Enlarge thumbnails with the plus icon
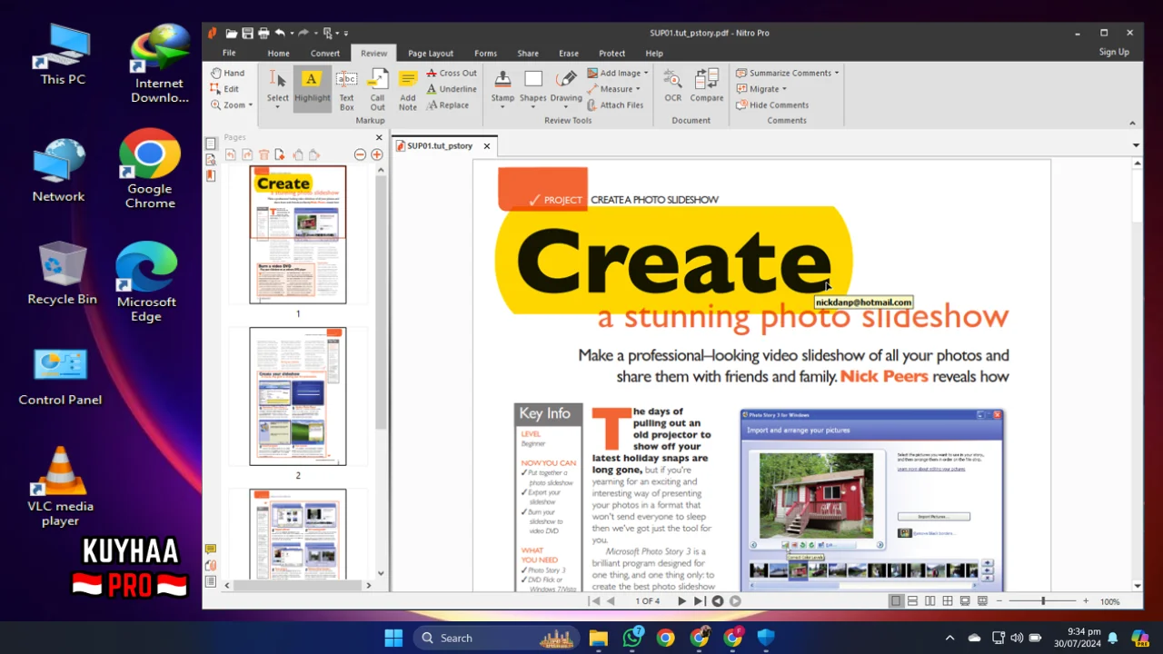This screenshot has height=654, width=1163. click(376, 154)
